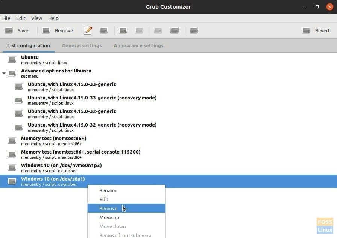
Task: Collapse the Advanced options for Ubuntu submenu
Action: tap(4, 73)
